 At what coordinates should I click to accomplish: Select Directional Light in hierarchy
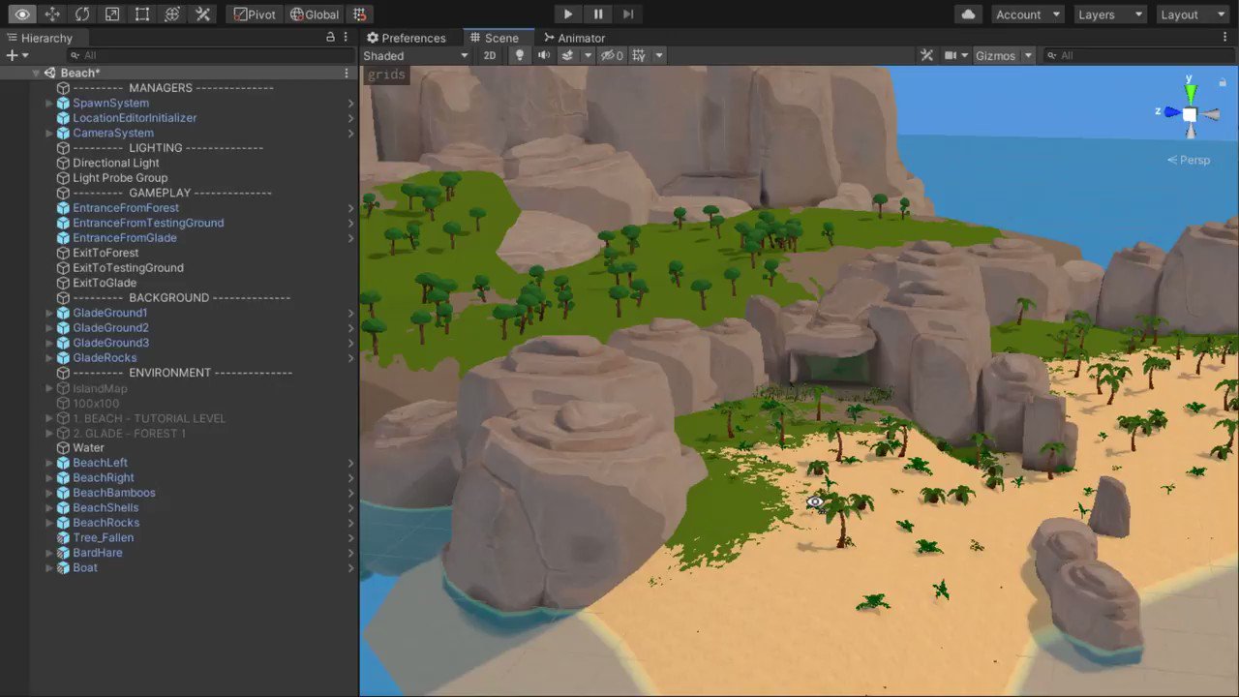coord(115,163)
